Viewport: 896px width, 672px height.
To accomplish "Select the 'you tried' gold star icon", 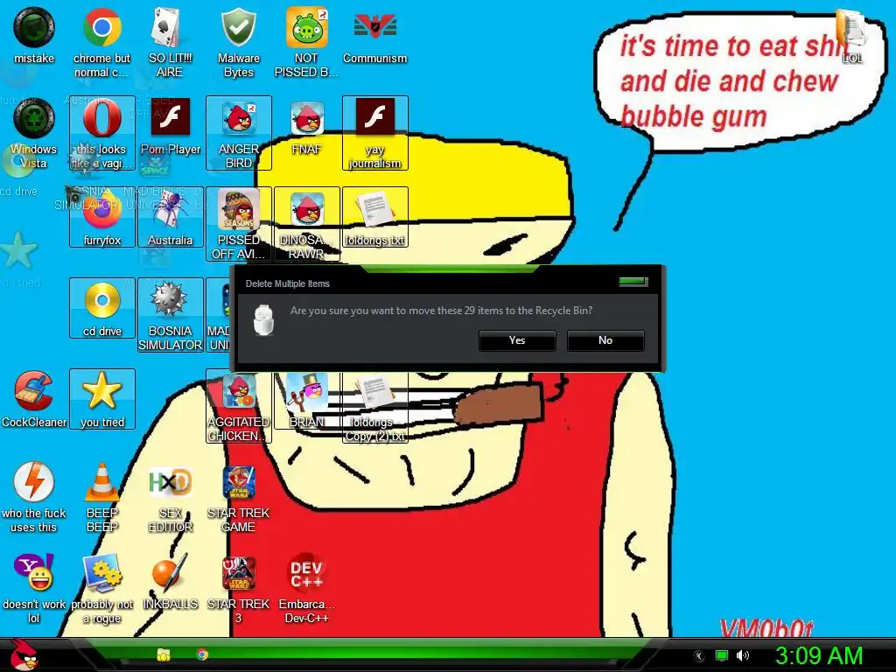I will (x=101, y=399).
